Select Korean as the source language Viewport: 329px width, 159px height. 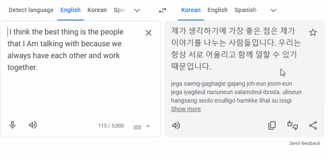97,10
